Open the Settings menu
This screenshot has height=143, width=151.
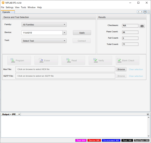[x=9, y=7]
